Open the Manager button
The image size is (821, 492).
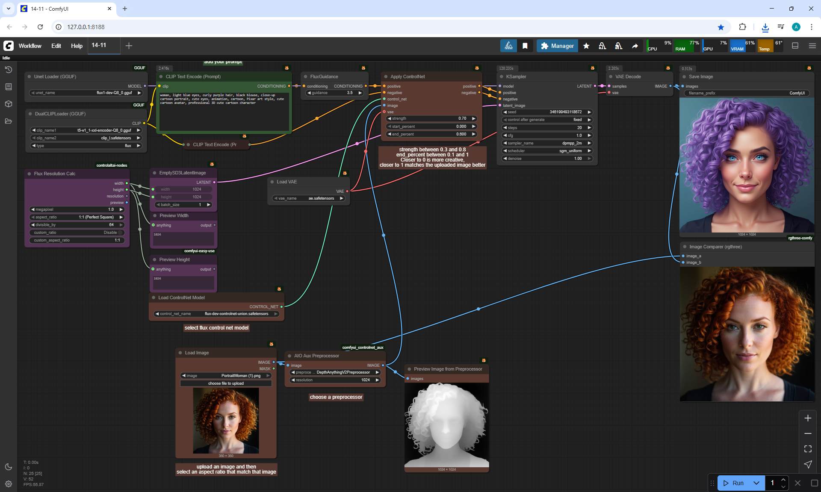coord(557,46)
